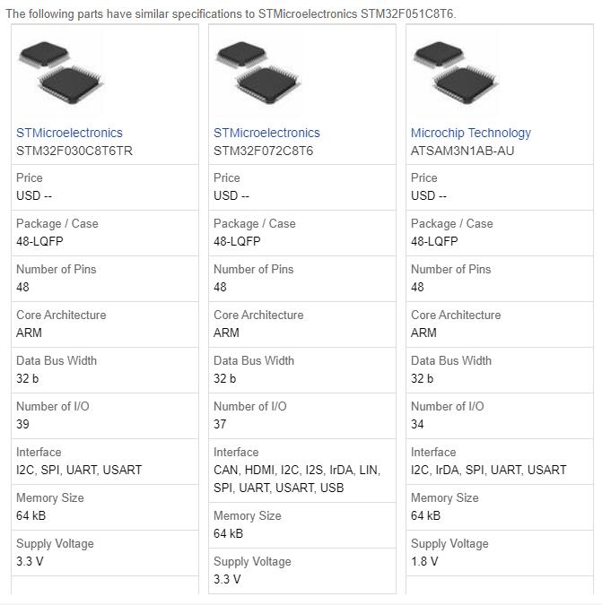Select the Number of I/O value 34
Screen dimensions: 602x605
coord(418,424)
